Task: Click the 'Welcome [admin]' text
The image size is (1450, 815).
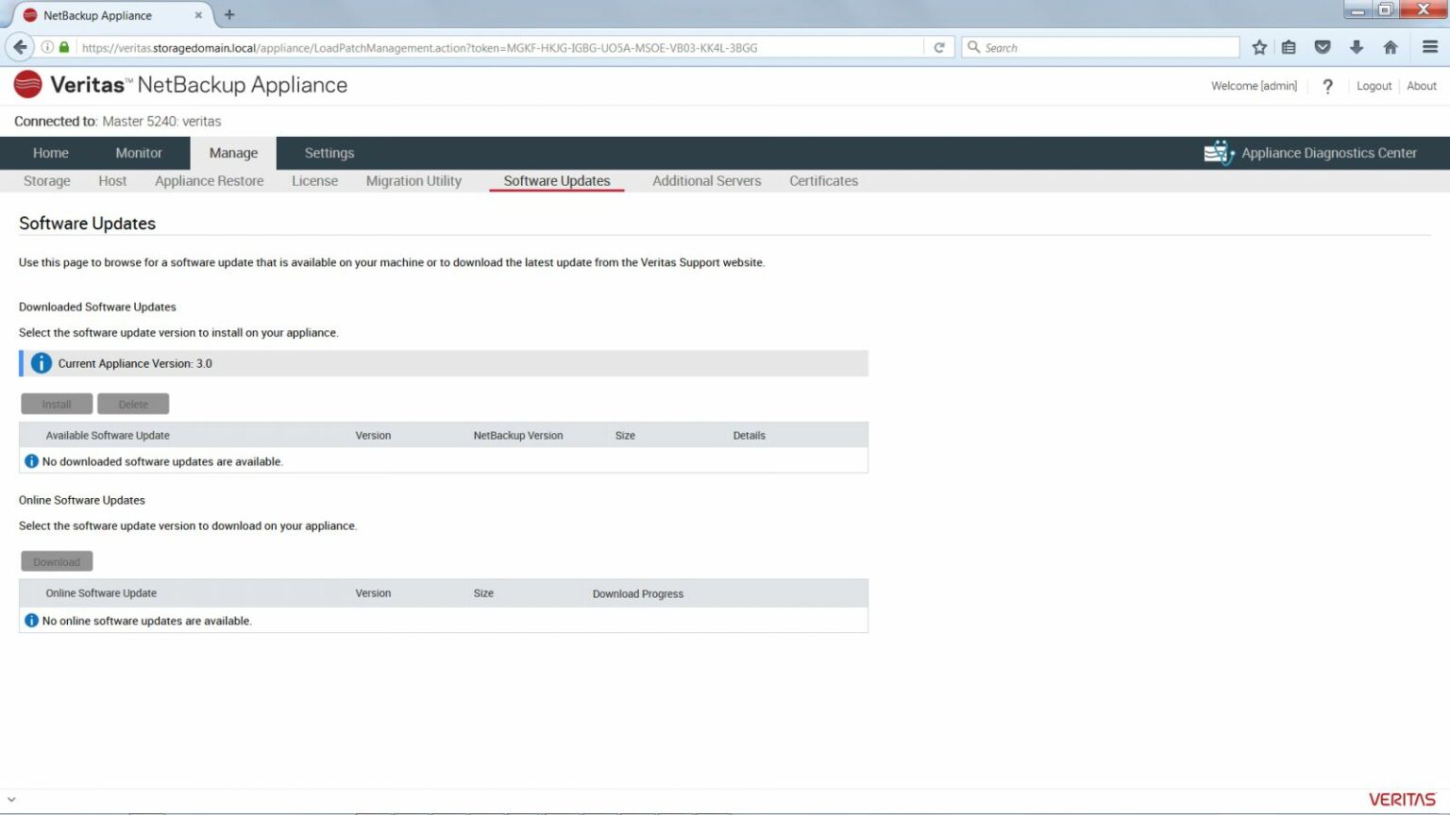Action: pyautogui.click(x=1254, y=86)
